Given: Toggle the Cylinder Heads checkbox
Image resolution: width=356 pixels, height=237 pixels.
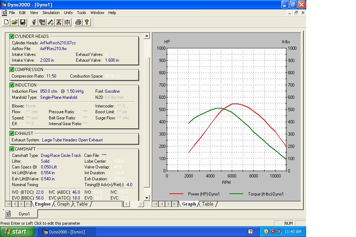Looking at the screenshot, I should tap(12, 36).
